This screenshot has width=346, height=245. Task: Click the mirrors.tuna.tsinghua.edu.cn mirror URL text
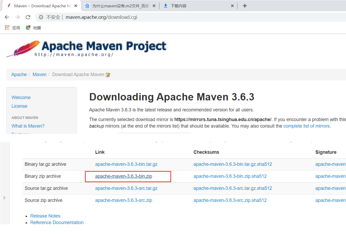[x=223, y=119]
